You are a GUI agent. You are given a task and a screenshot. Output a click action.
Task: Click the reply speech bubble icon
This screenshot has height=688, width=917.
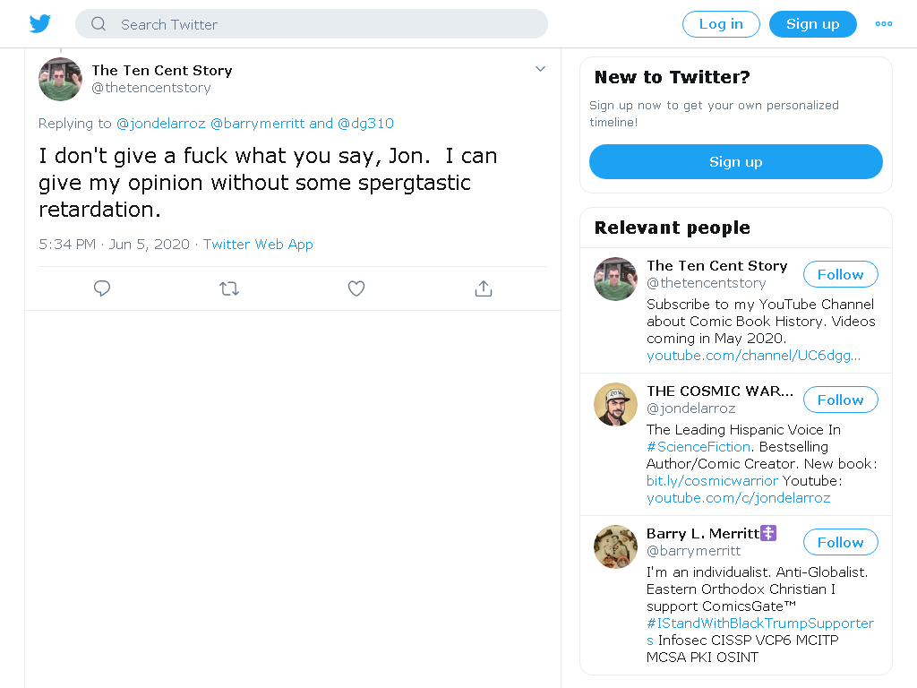102,288
